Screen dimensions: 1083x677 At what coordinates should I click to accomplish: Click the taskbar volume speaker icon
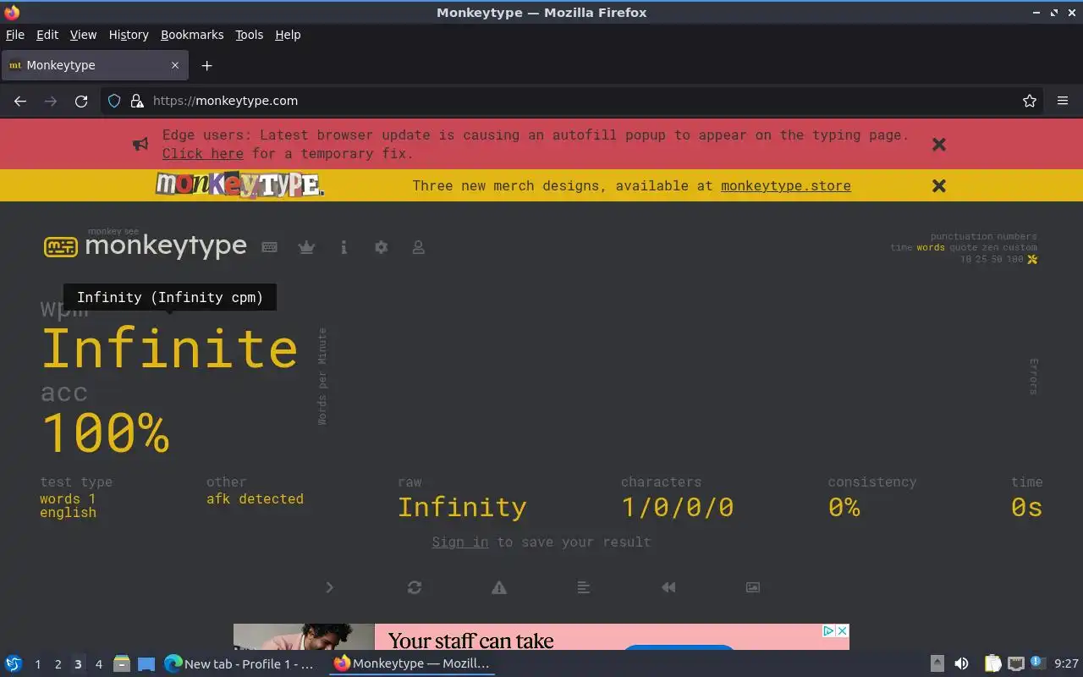pos(962,663)
